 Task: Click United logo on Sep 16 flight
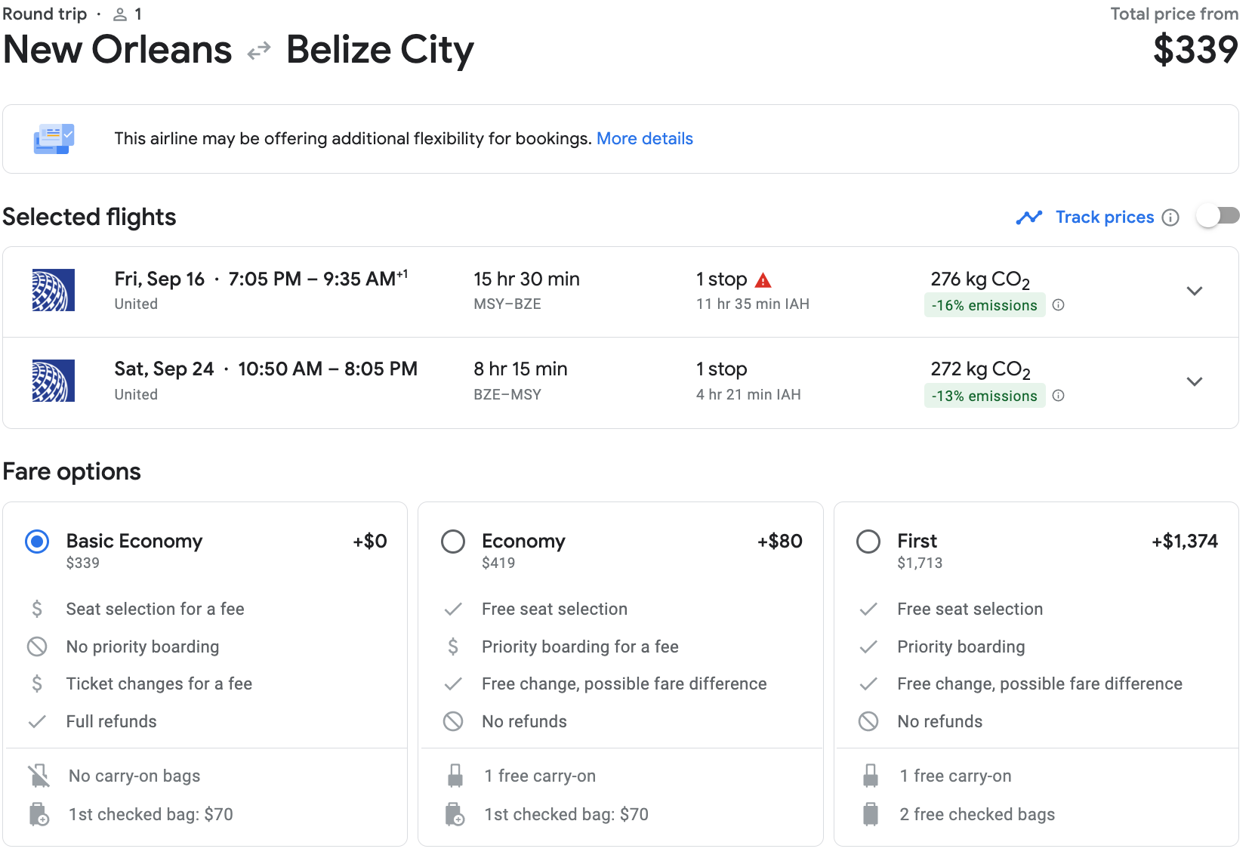point(54,290)
